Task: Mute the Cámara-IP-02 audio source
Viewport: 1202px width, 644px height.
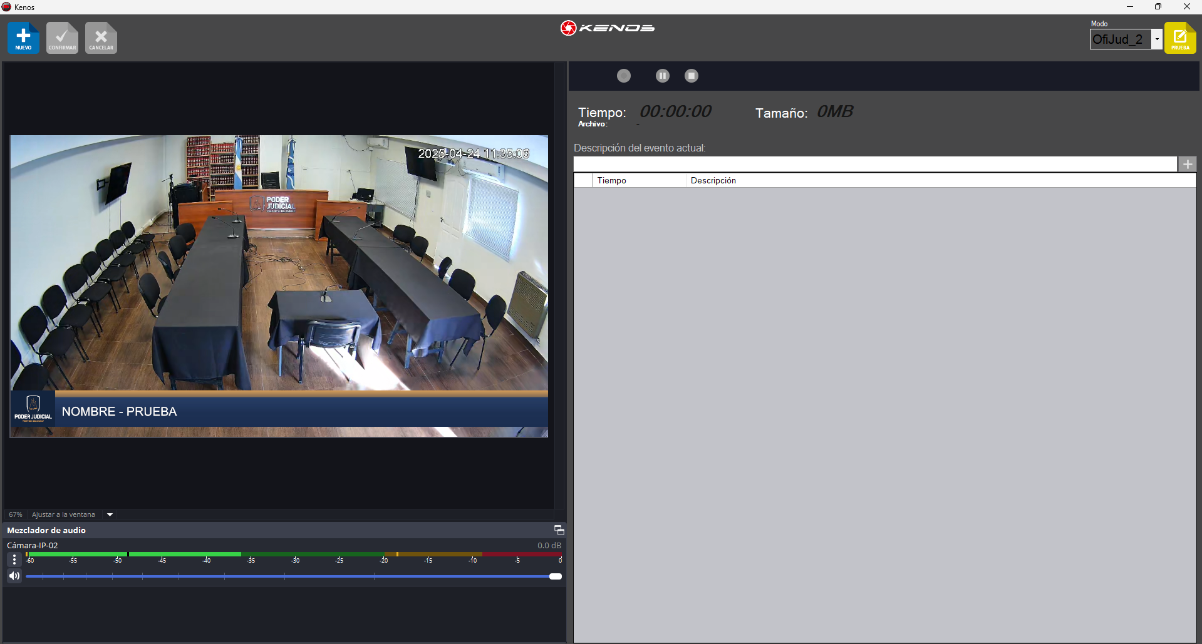Action: click(x=14, y=576)
